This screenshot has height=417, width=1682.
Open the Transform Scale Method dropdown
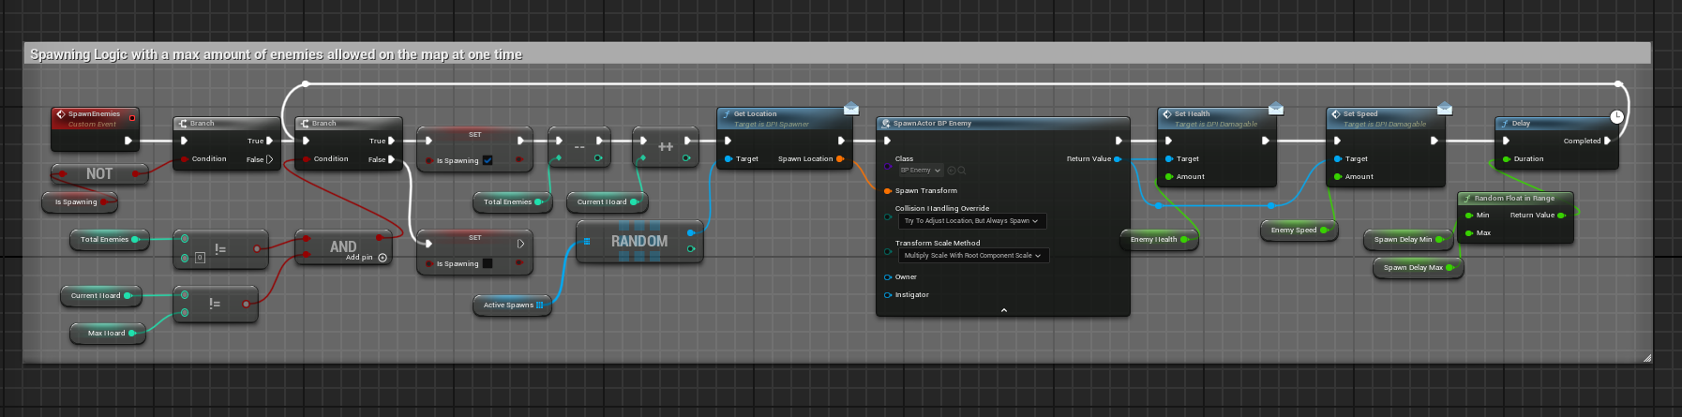click(971, 256)
